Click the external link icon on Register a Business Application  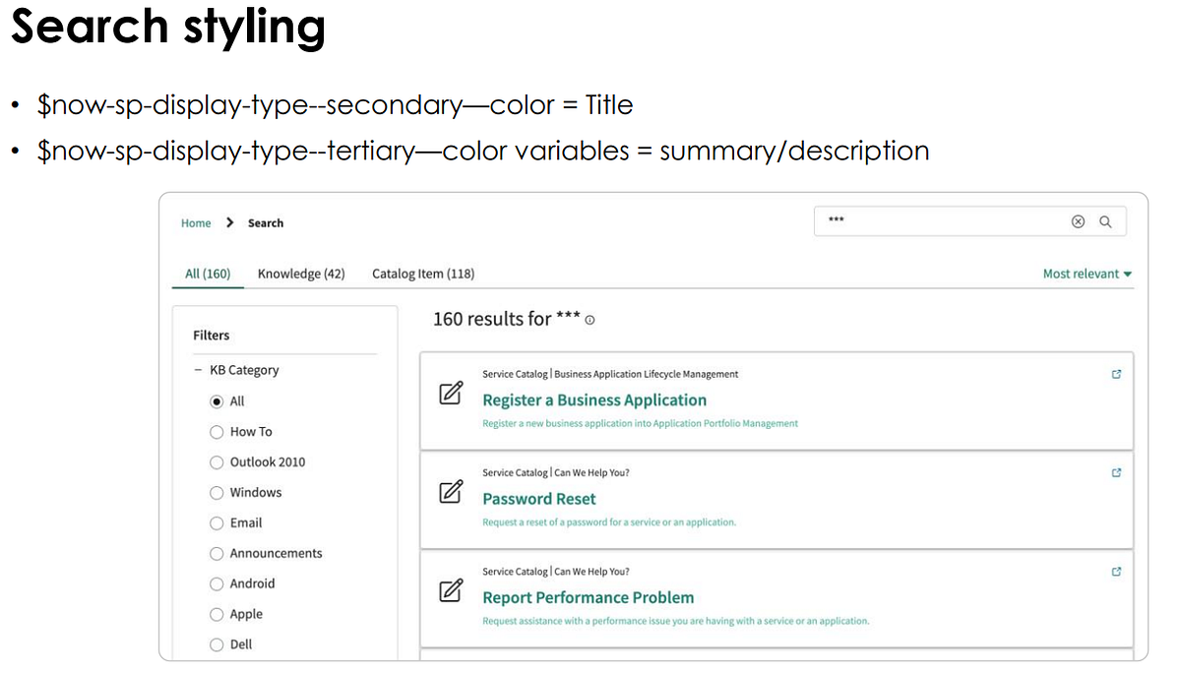pyautogui.click(x=1116, y=374)
